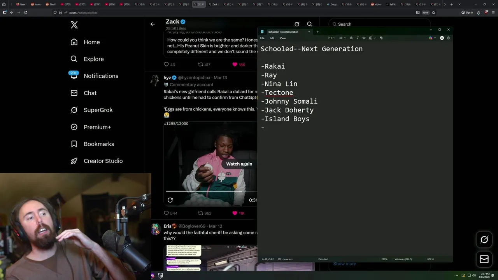The image size is (498, 280).
Task: Click the video replay circular arrow icon
Action: point(170,200)
